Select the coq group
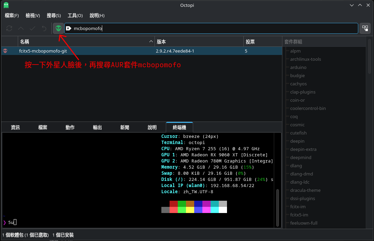 pos(294,116)
